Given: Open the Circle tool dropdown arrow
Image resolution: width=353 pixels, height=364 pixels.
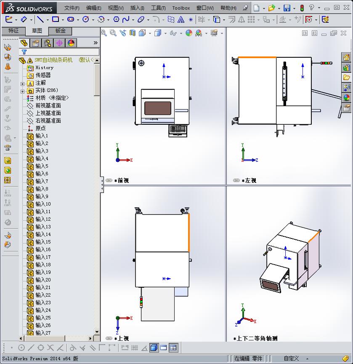Looking at the screenshot, I should pos(93,20).
